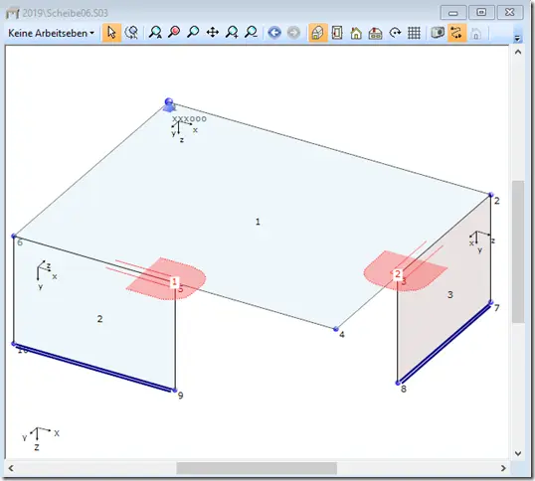Switch to the flat front view icon

(x=337, y=33)
